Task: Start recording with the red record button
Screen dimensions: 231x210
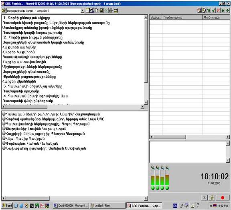Action: [223, 198]
